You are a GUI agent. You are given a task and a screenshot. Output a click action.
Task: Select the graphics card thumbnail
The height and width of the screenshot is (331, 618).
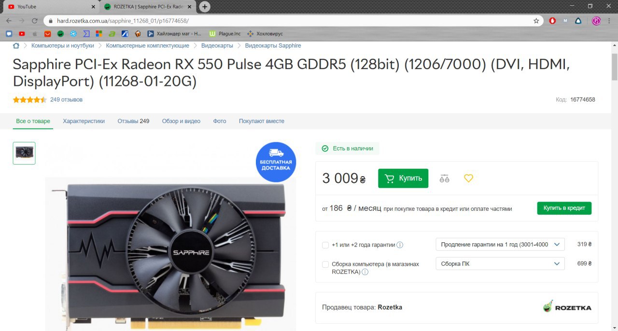[x=24, y=153]
